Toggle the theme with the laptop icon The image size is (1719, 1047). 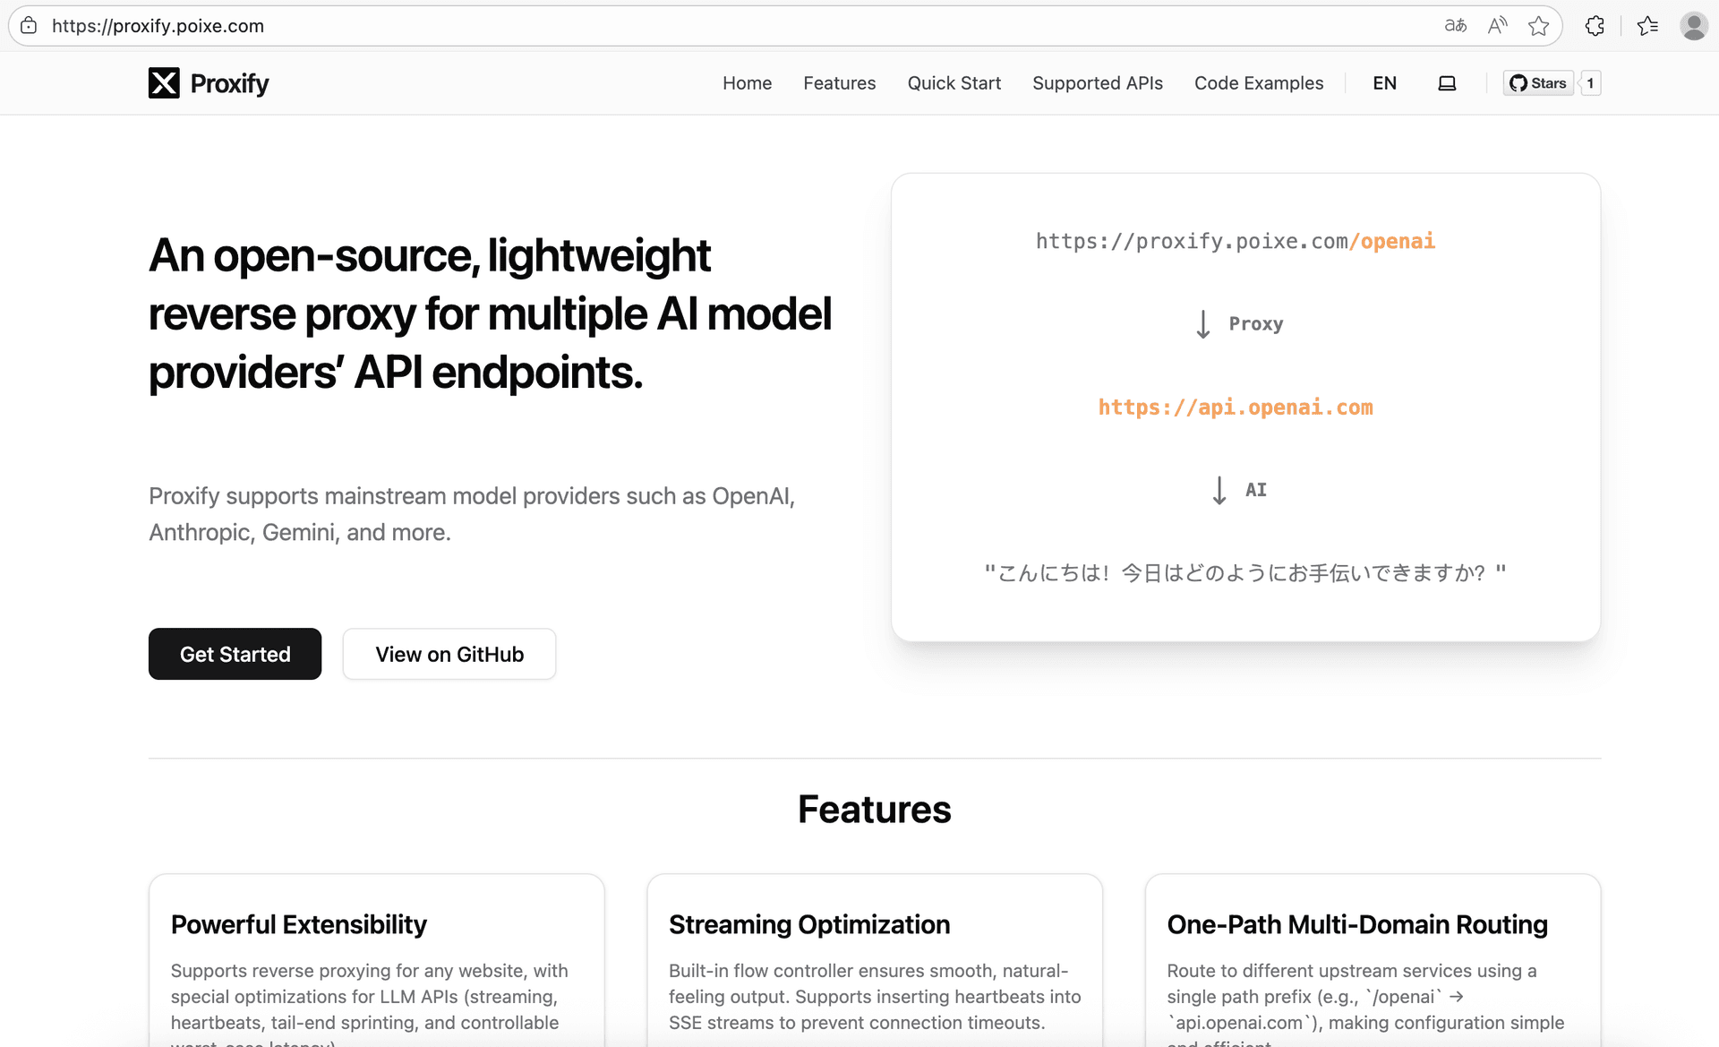tap(1447, 83)
